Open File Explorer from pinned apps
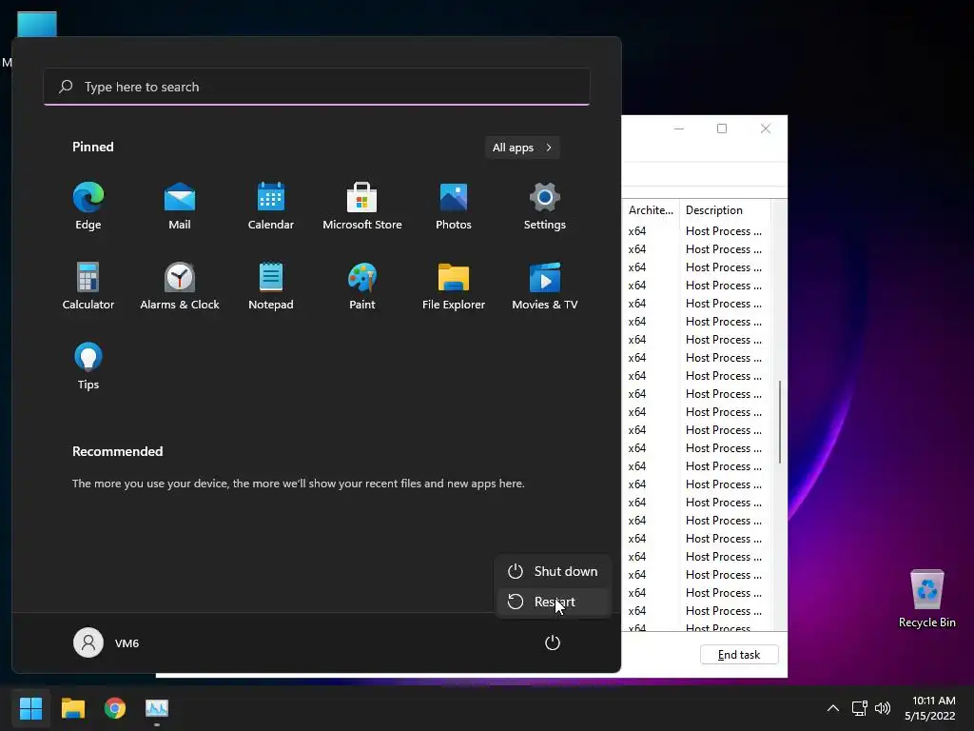Image resolution: width=974 pixels, height=731 pixels. coord(454,286)
